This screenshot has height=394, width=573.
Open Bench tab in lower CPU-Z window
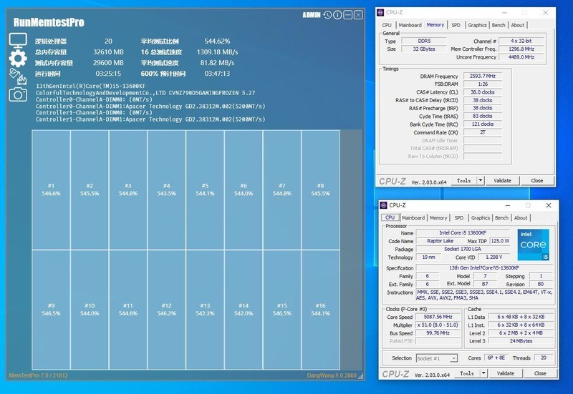tap(501, 218)
